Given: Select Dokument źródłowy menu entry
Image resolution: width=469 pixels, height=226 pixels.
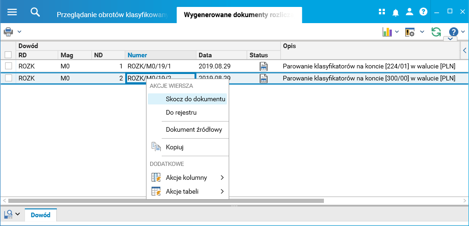Looking at the screenshot, I should [194, 129].
